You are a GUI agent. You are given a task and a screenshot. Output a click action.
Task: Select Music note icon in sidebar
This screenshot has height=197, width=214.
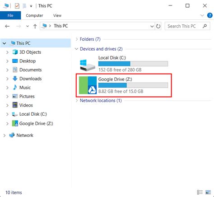click(15, 87)
